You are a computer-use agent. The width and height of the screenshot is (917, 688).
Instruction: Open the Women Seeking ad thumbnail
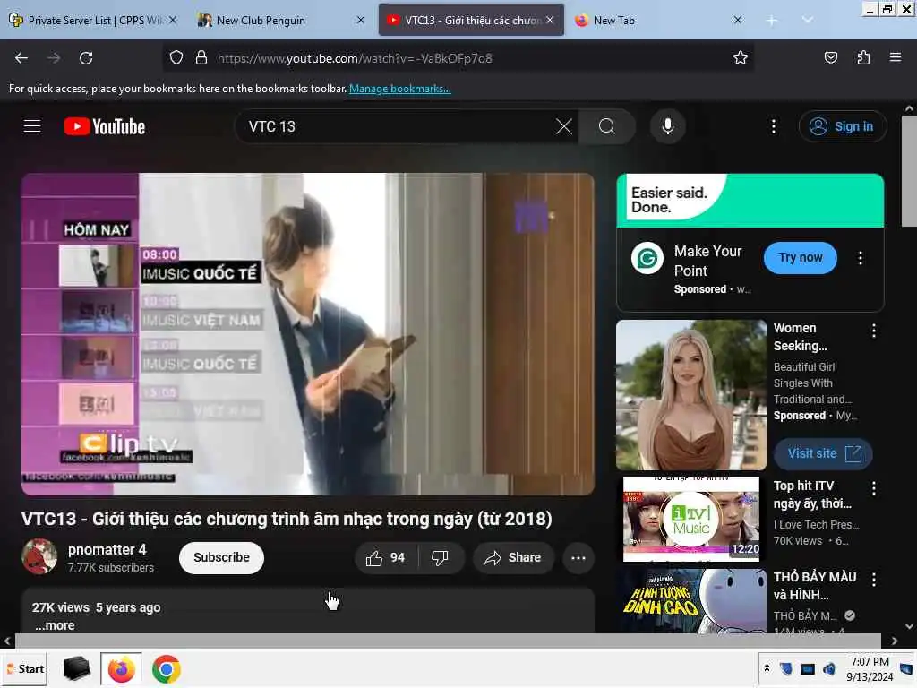tap(690, 395)
